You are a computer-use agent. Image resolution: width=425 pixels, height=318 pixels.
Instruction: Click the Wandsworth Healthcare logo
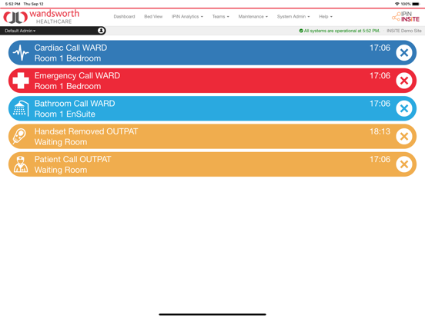[42, 17]
